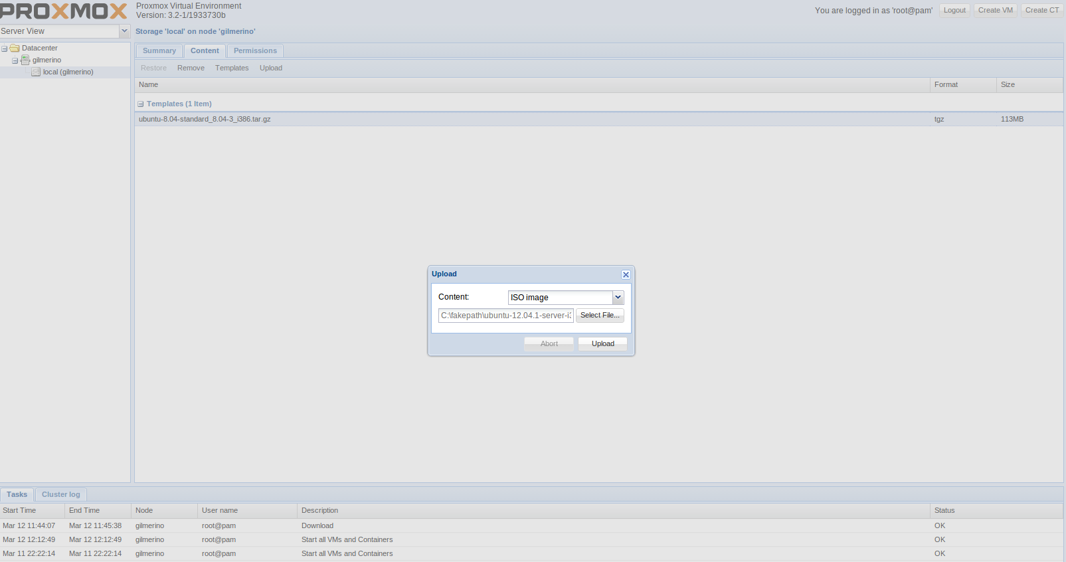This screenshot has width=1066, height=562.
Task: Open the Content type dropdown arrow
Action: pyautogui.click(x=618, y=298)
